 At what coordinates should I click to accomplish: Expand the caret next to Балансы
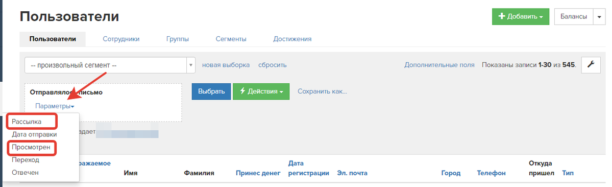[x=599, y=17]
